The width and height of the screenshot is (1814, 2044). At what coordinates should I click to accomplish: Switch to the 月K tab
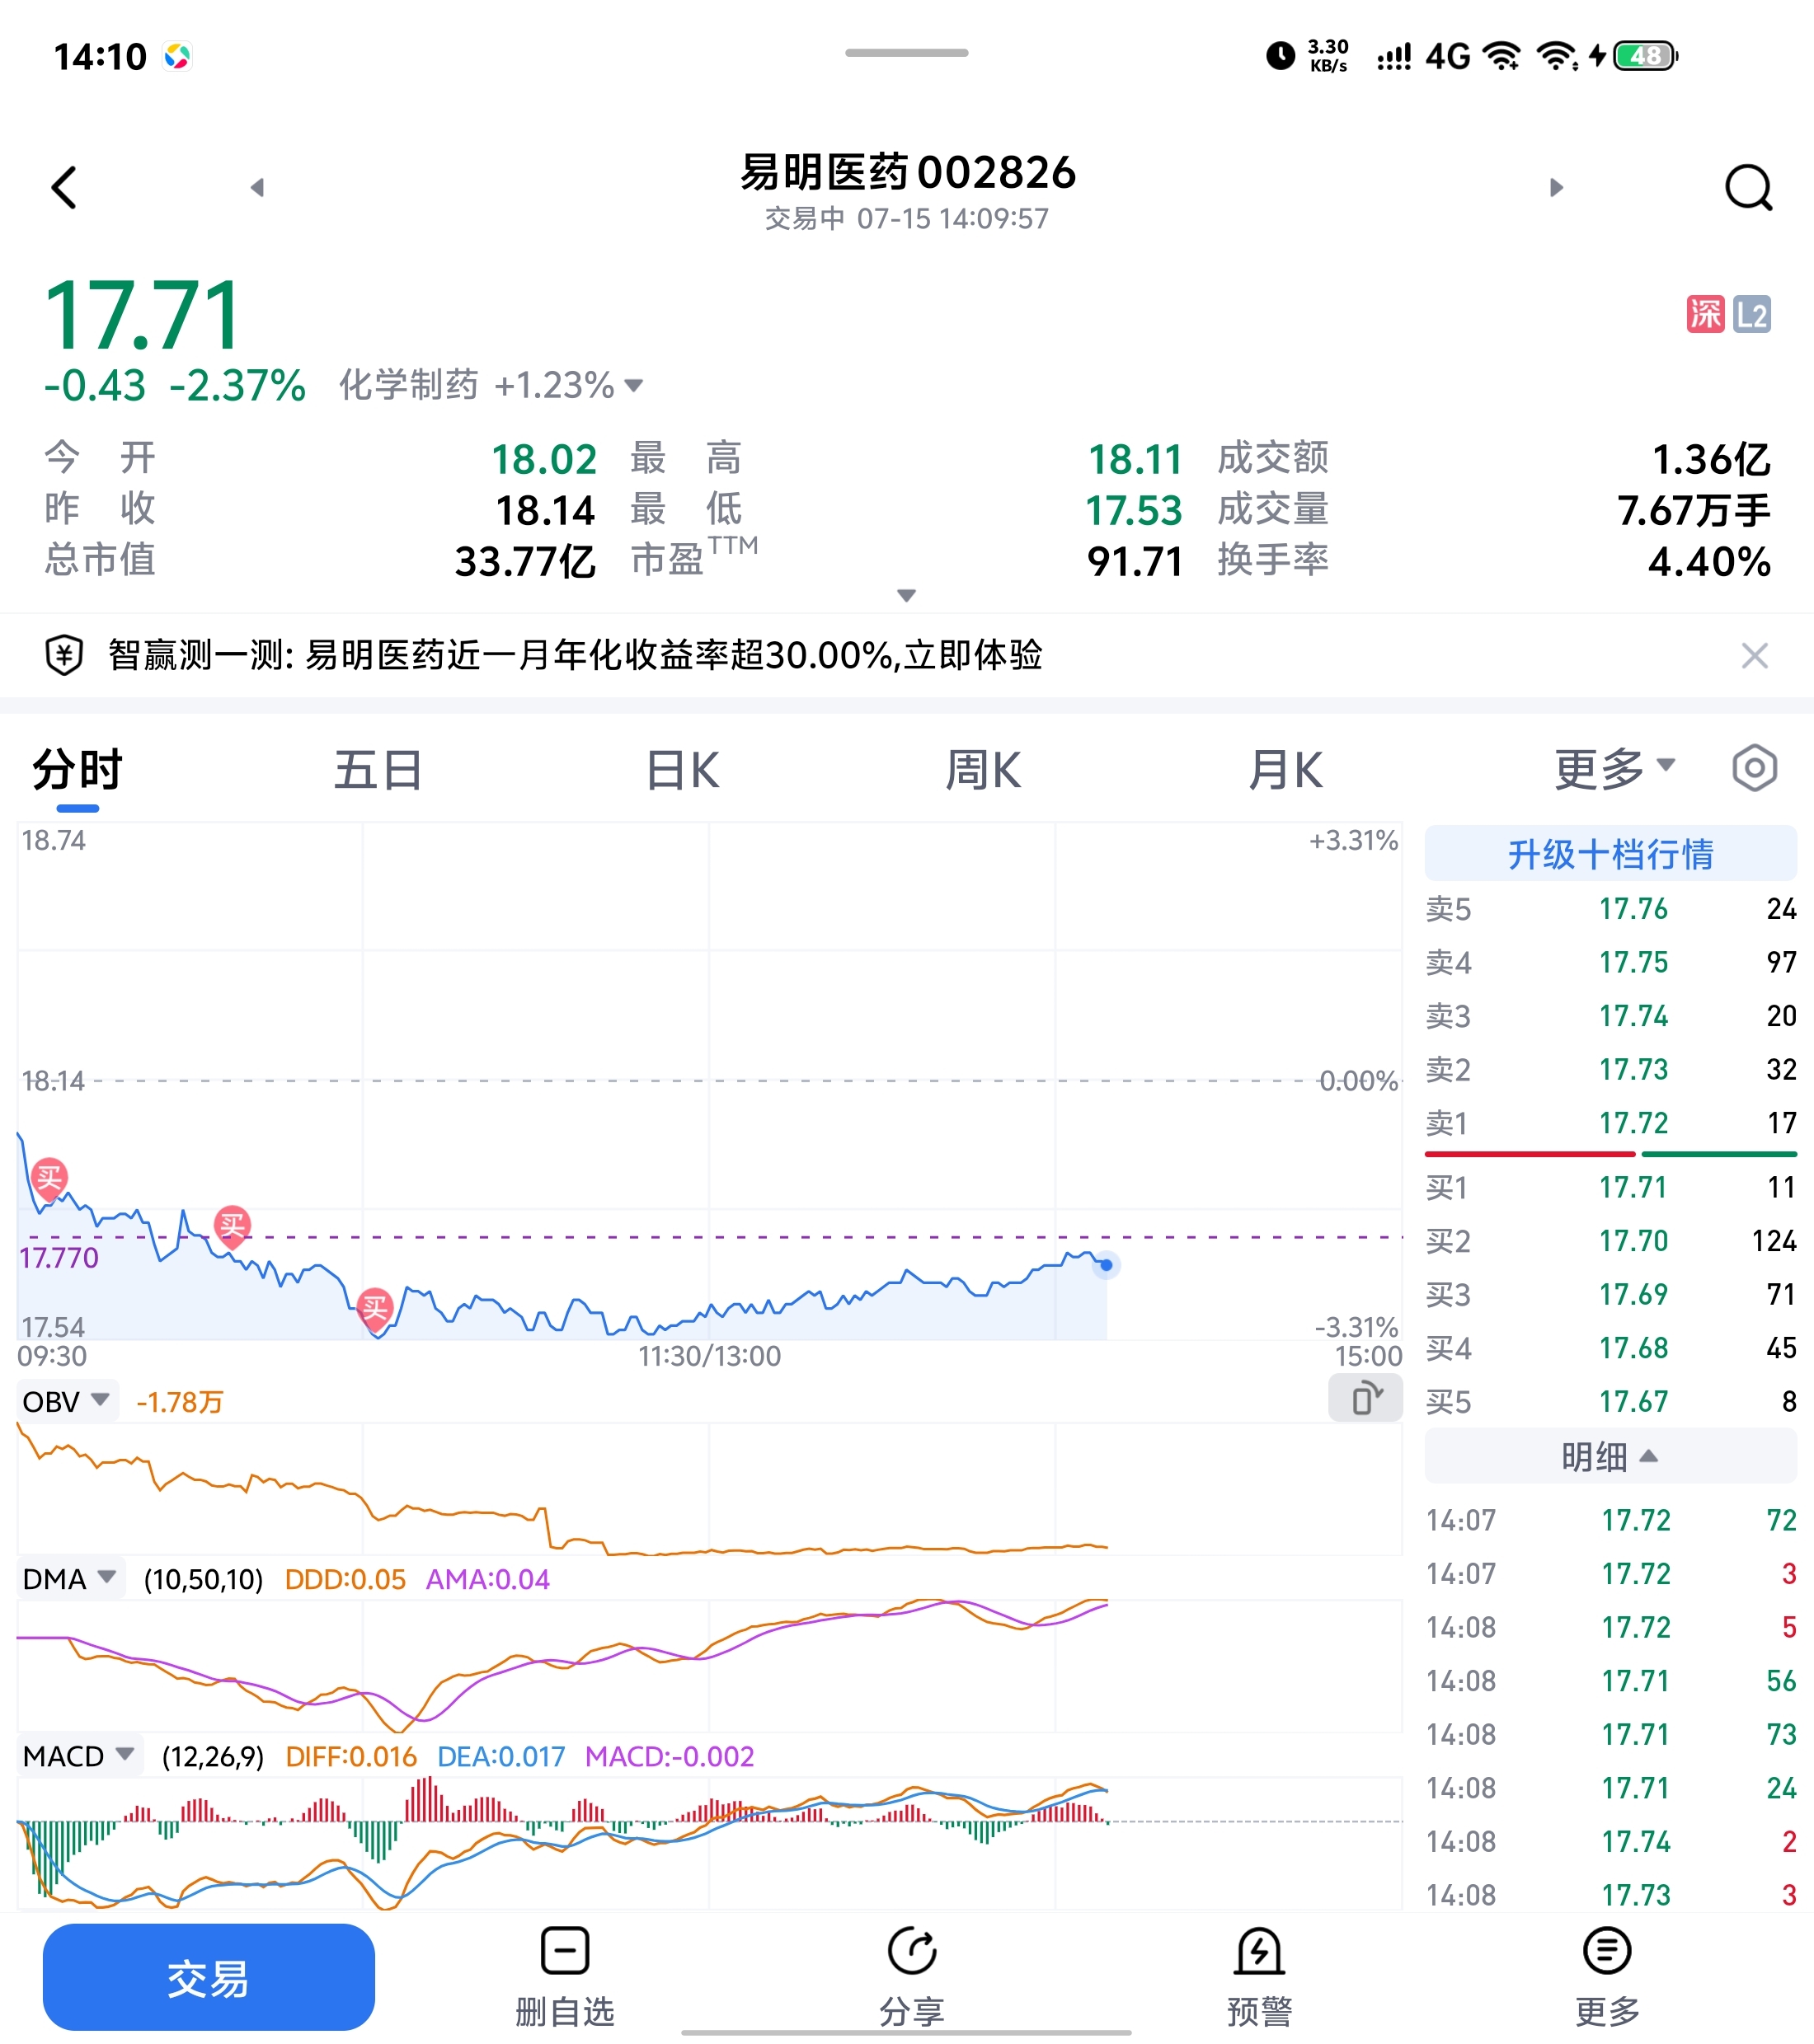[1285, 770]
